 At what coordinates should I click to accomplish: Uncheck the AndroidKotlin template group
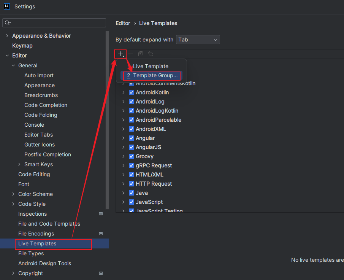(x=132, y=92)
